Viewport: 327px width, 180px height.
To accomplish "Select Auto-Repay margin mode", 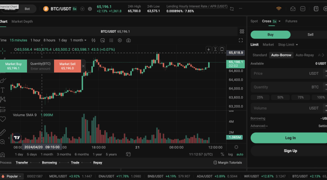I will tap(304, 55).
